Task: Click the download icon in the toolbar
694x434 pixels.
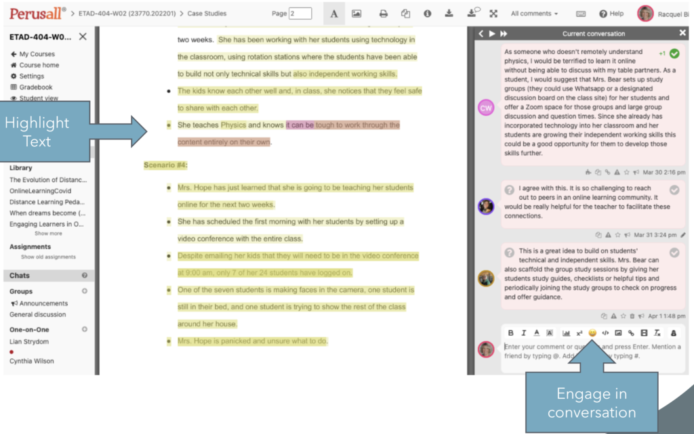Action: 449,13
